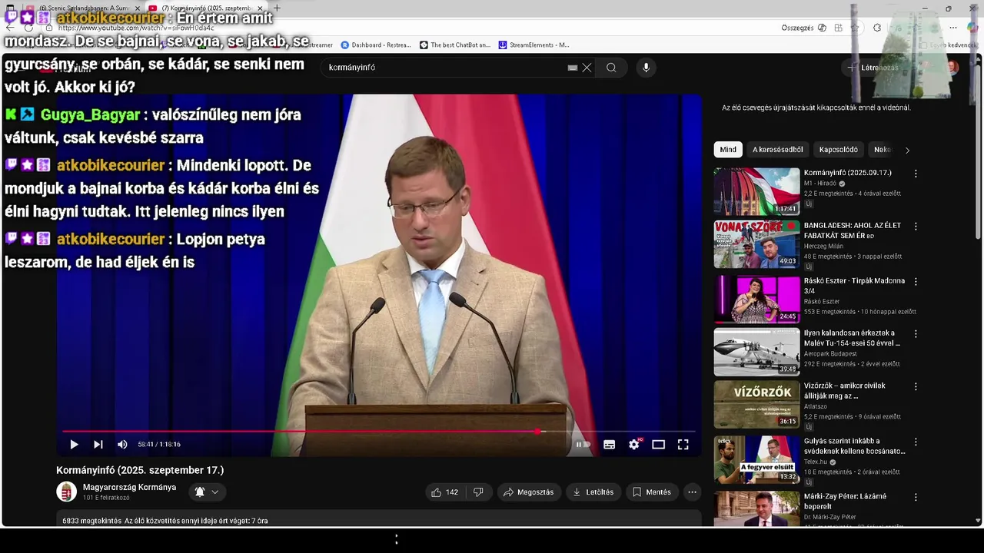Click video description box with 6833 megtekintés
The height and width of the screenshot is (553, 984).
point(379,519)
